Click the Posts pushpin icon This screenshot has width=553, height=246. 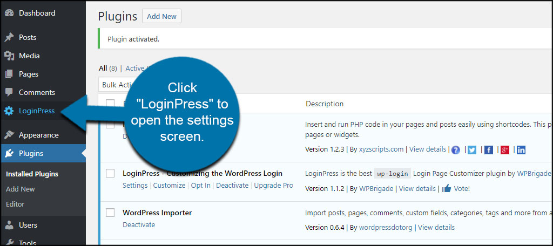[x=9, y=37]
